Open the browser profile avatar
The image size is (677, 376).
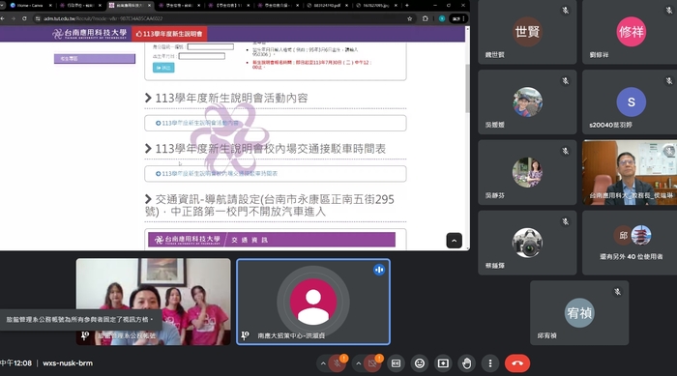[442, 18]
